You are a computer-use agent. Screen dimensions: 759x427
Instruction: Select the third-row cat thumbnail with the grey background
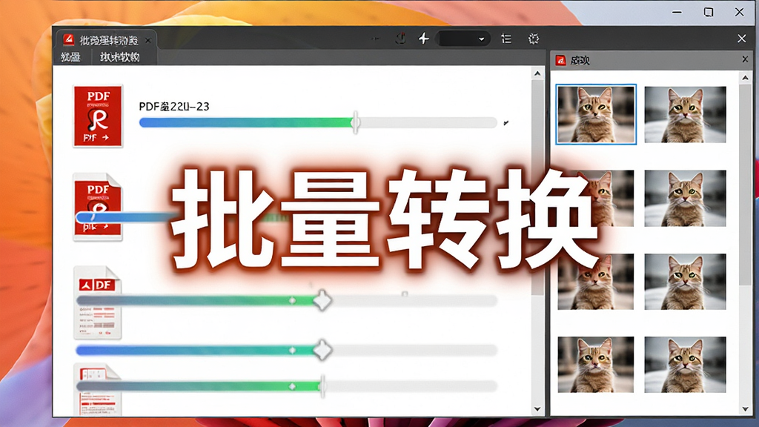point(685,281)
